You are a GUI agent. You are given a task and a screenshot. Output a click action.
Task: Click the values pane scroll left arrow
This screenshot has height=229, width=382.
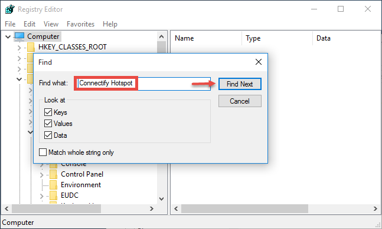(176, 208)
